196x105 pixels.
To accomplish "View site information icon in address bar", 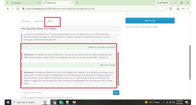I will tap(23, 9).
